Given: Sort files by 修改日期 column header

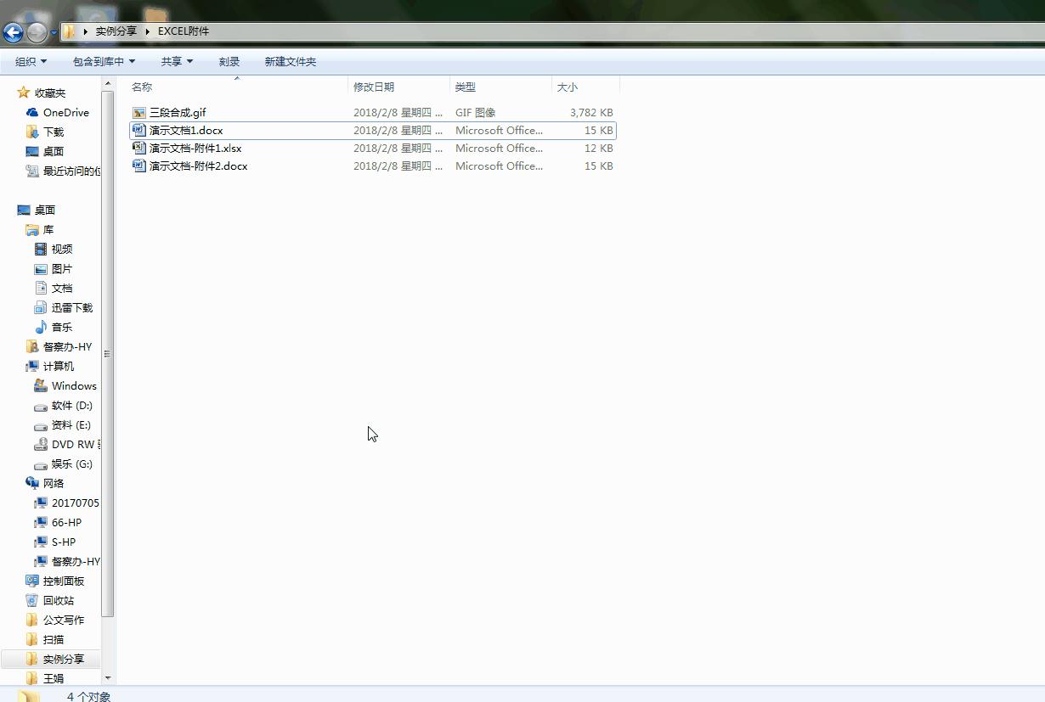Looking at the screenshot, I should coord(374,87).
